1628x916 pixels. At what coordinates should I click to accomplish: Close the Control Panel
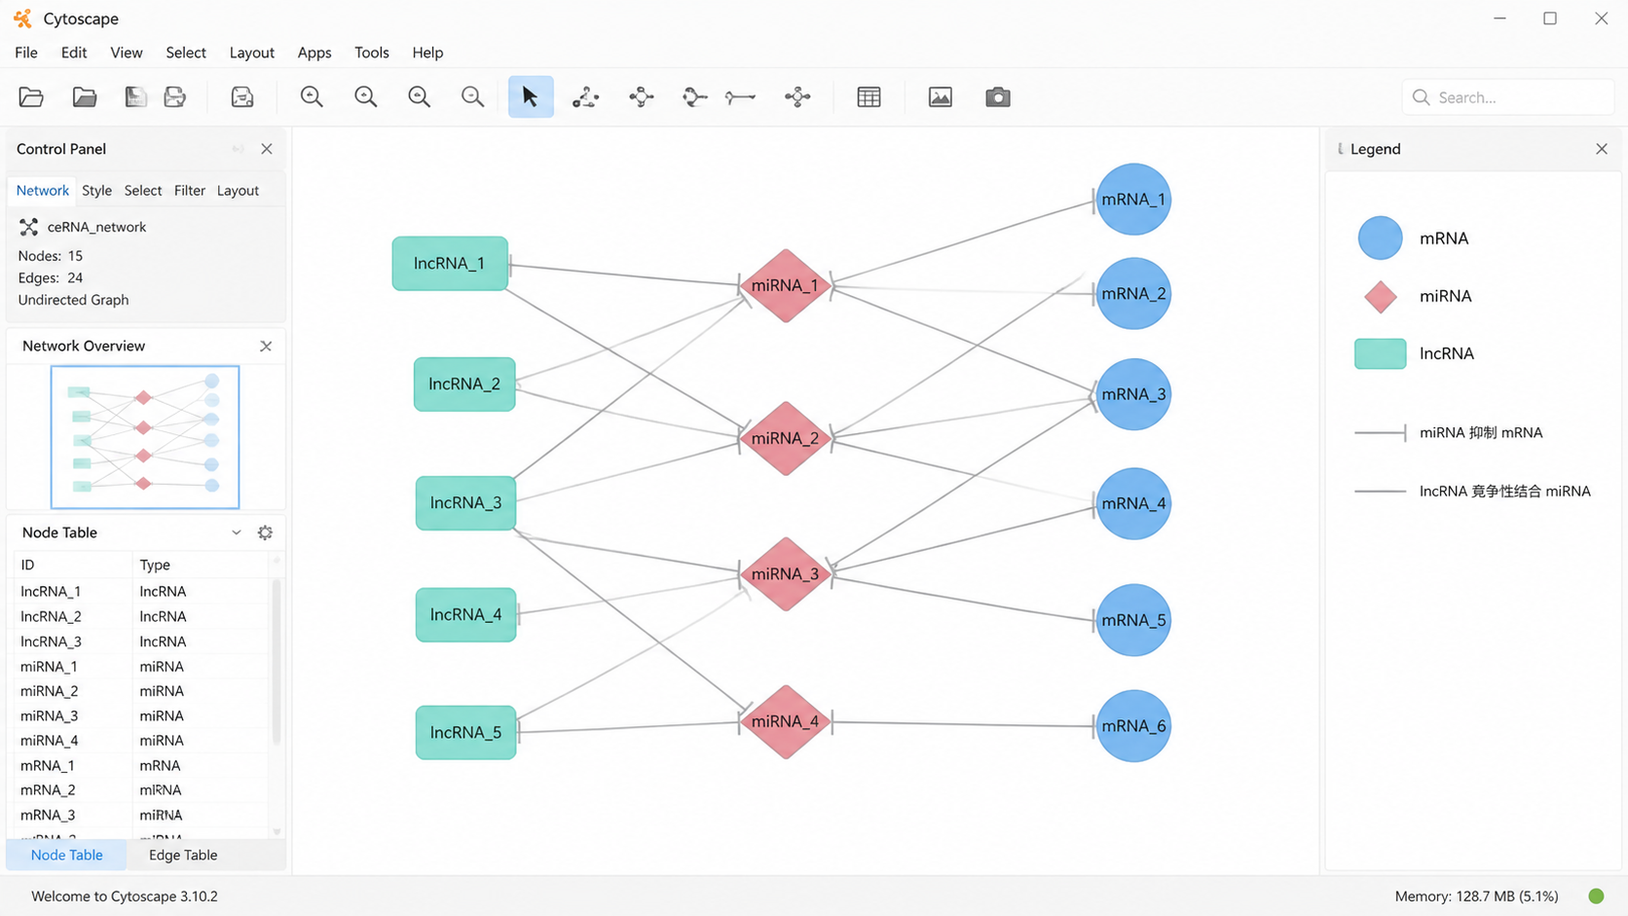pyautogui.click(x=267, y=149)
